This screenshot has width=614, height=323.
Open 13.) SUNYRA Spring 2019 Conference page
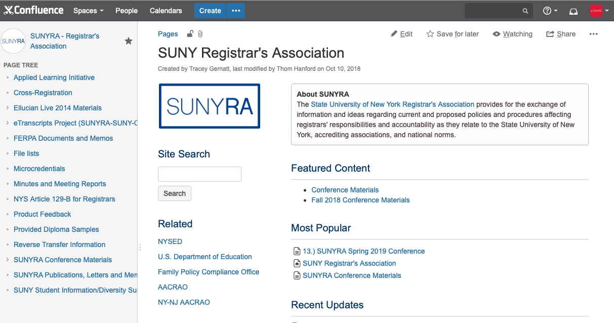click(x=364, y=251)
